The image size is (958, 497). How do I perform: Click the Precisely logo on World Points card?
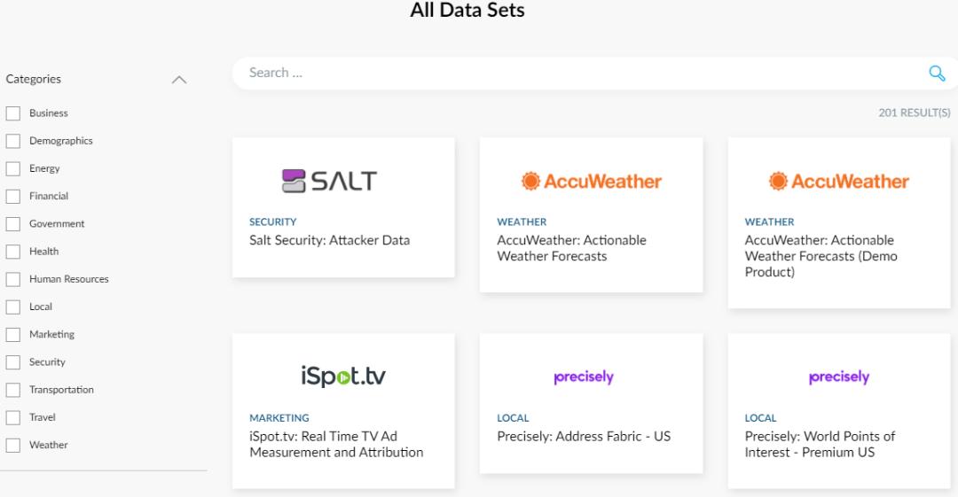click(838, 377)
